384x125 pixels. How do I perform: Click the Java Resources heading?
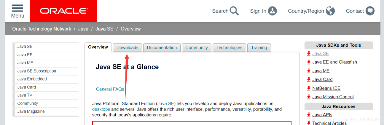click(338, 106)
